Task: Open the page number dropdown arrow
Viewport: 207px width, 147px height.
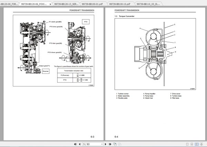Action: pyautogui.click(x=102, y=144)
